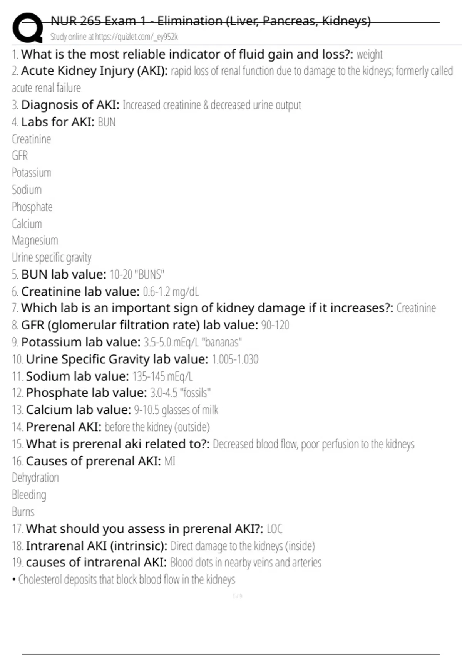The image size is (462, 655).
Task: Click the 'Creatinine lab value' term
Action: tap(80, 292)
